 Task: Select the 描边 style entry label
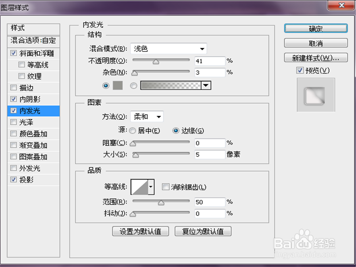click(x=26, y=87)
